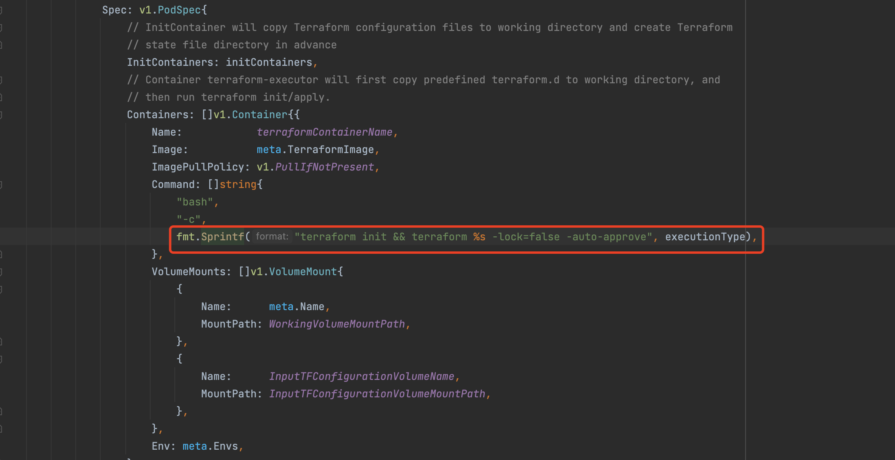Click the PodSpec type name
The width and height of the screenshot is (895, 460).
click(x=180, y=10)
